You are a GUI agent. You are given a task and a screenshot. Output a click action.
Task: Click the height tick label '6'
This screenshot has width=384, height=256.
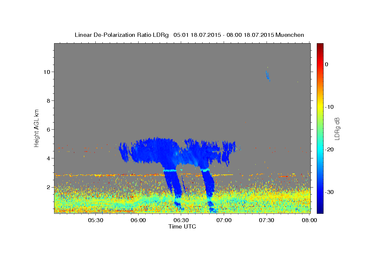point(48,130)
